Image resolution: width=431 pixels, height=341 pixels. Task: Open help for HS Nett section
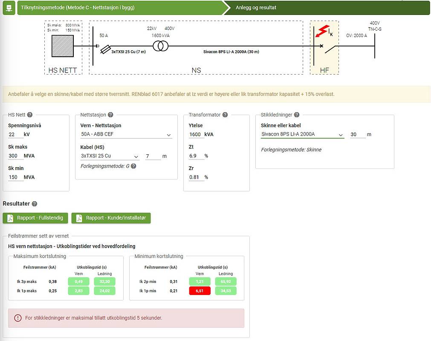tap(30, 115)
